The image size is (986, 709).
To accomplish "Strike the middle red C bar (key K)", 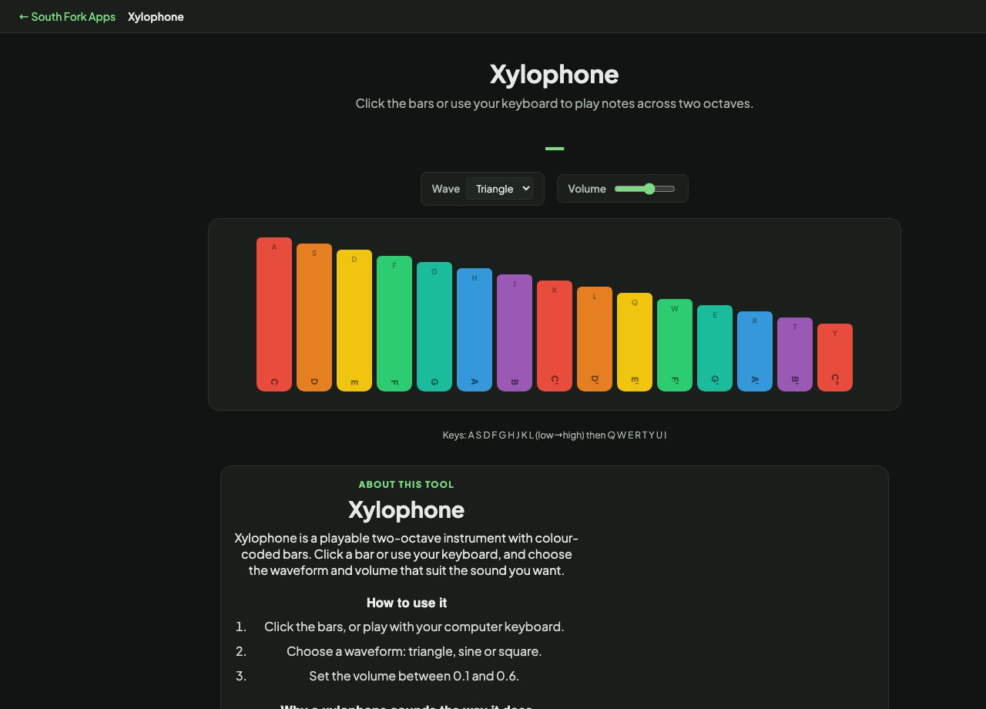I will [555, 336].
